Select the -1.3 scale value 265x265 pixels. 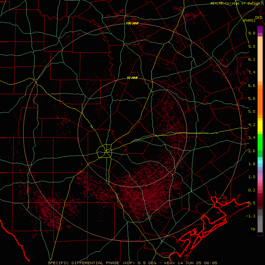tap(251, 216)
